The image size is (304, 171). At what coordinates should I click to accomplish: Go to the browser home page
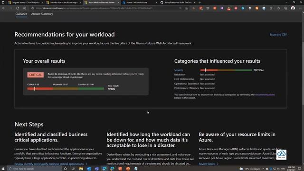point(25,8)
